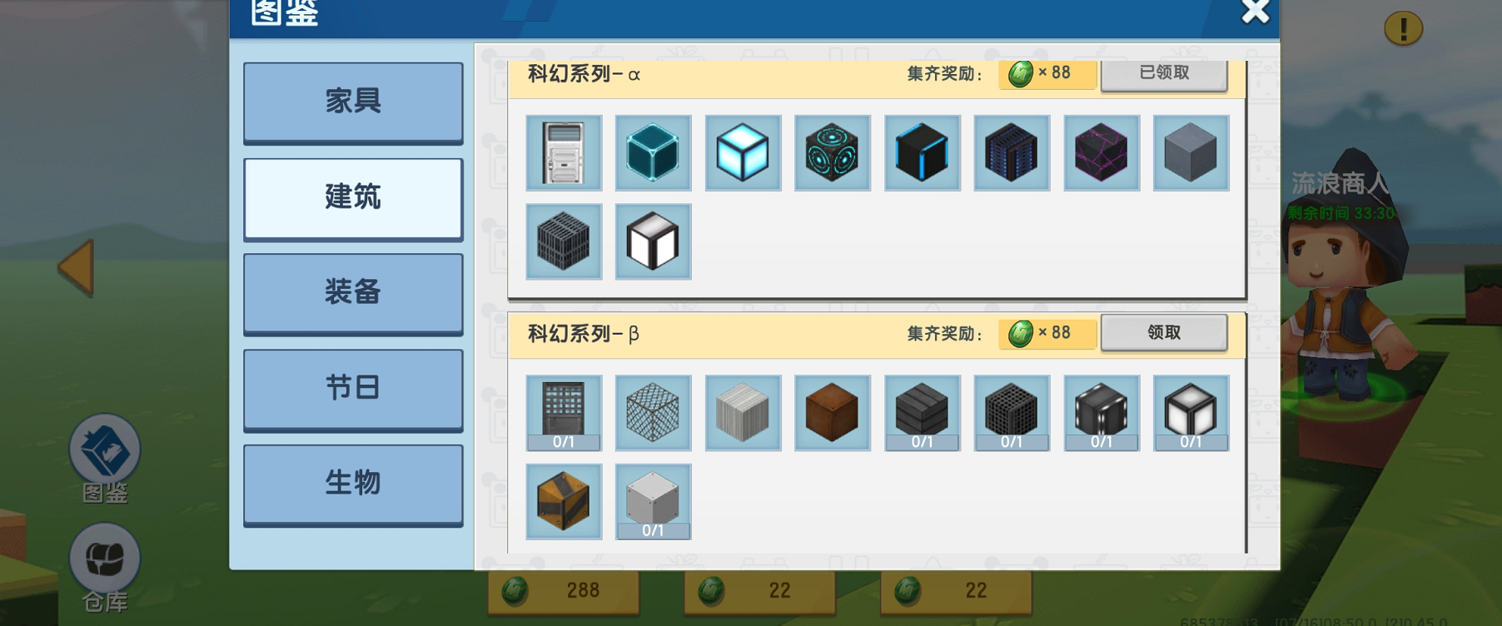This screenshot has height=626, width=1502.
Task: Select the 流浪商人 merchant character
Action: coord(1339,283)
